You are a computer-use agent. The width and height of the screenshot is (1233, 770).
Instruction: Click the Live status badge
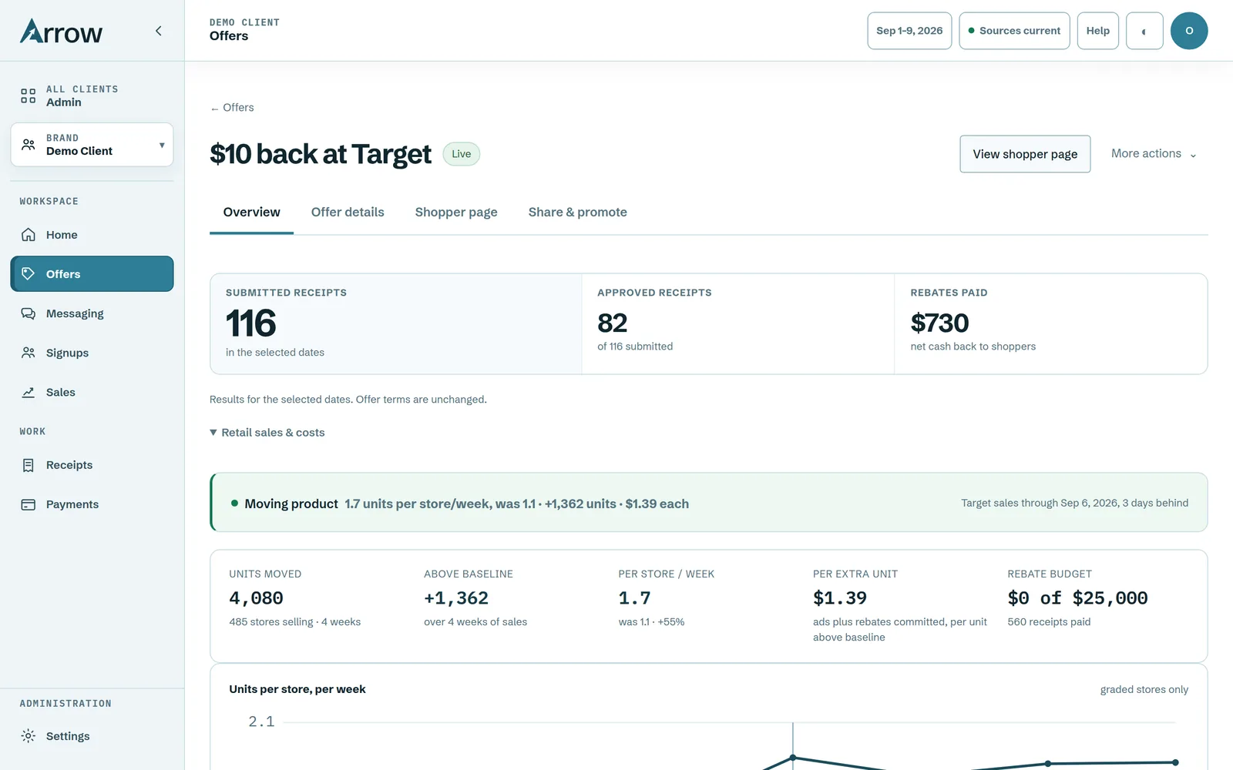coord(462,154)
